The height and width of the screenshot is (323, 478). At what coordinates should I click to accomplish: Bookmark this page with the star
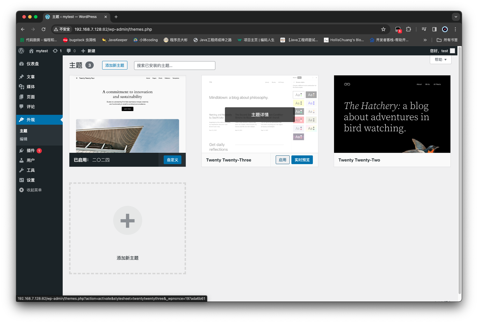click(x=383, y=29)
